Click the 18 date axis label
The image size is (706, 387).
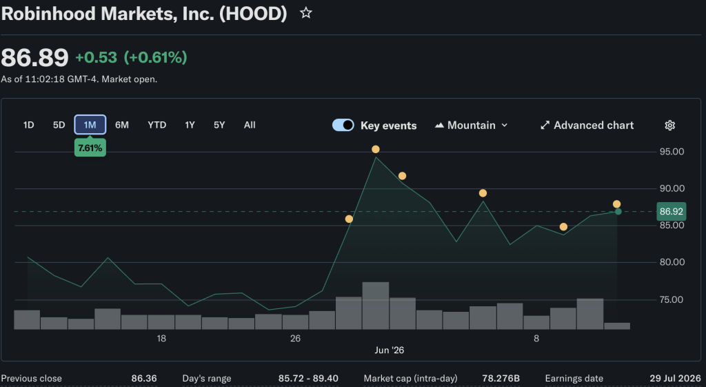[161, 338]
